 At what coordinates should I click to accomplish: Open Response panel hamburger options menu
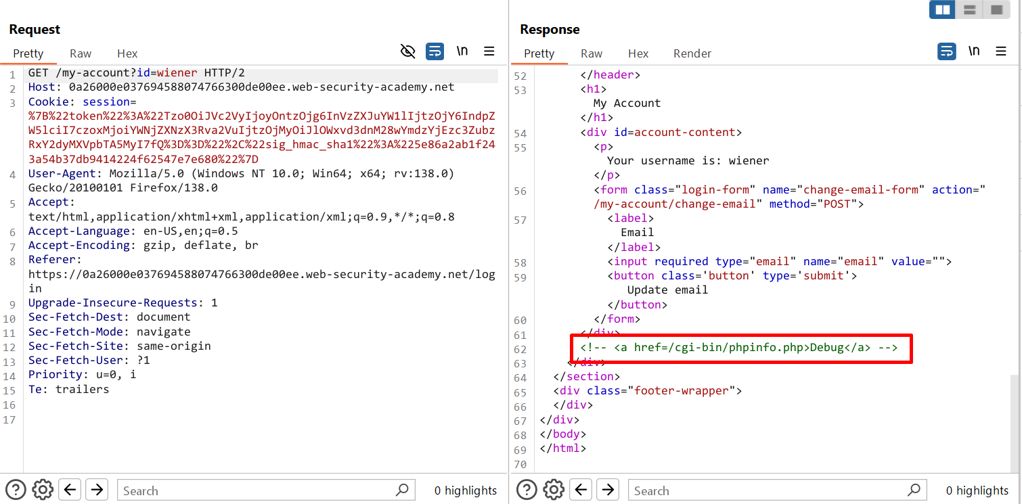[1000, 51]
